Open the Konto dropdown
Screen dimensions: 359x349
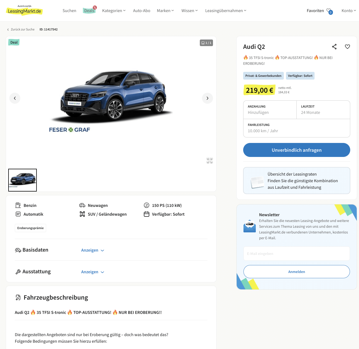pos(349,11)
